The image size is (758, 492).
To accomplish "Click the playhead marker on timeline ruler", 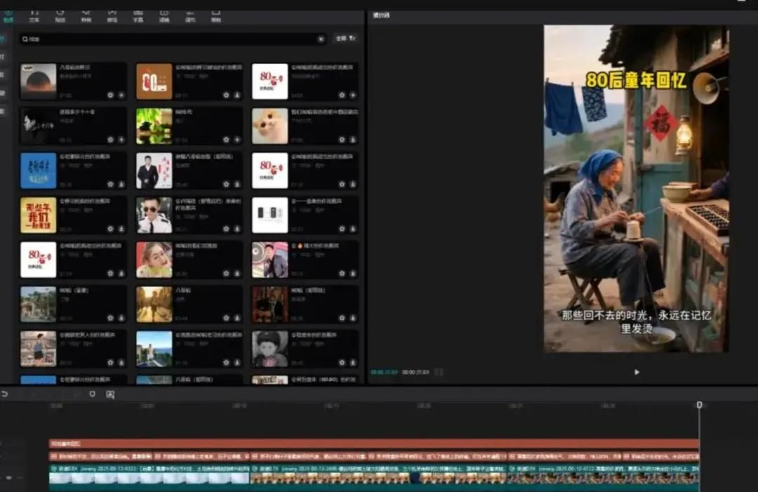I will point(699,405).
